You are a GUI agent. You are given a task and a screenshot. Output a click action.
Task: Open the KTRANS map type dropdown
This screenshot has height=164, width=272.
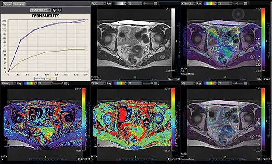[x=189, y=3]
